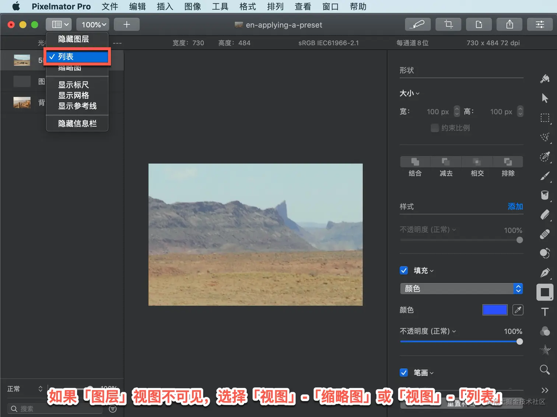Adjust the fill opacity slider handle
This screenshot has height=417, width=557.
coord(519,341)
